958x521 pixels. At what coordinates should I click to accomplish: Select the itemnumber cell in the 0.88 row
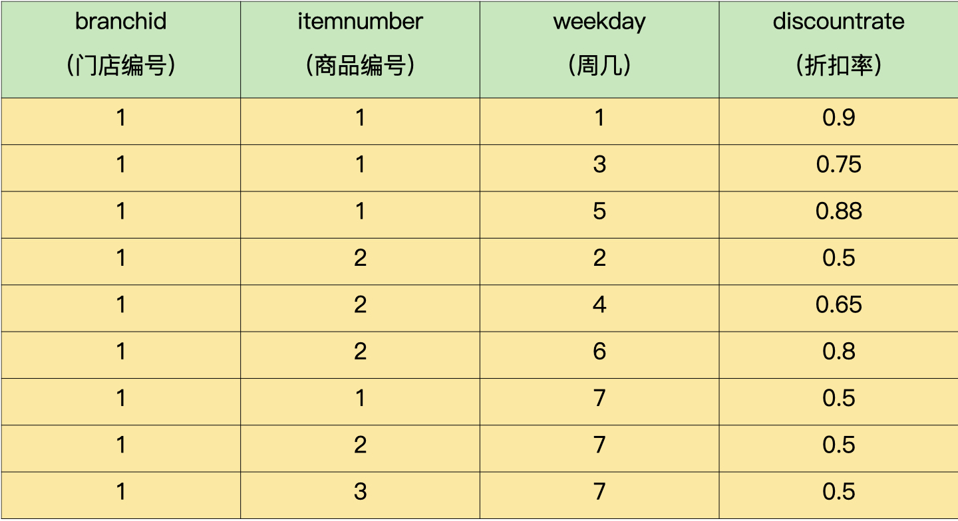[360, 211]
